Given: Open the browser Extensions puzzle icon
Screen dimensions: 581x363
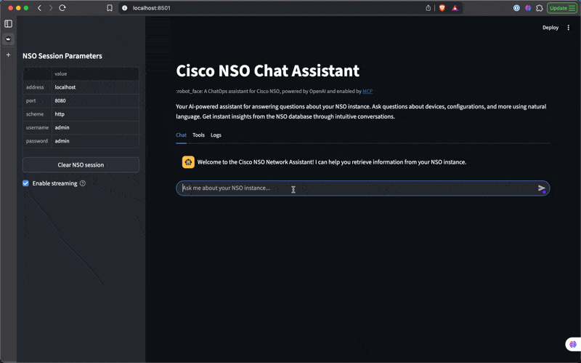Looking at the screenshot, I should pos(540,8).
